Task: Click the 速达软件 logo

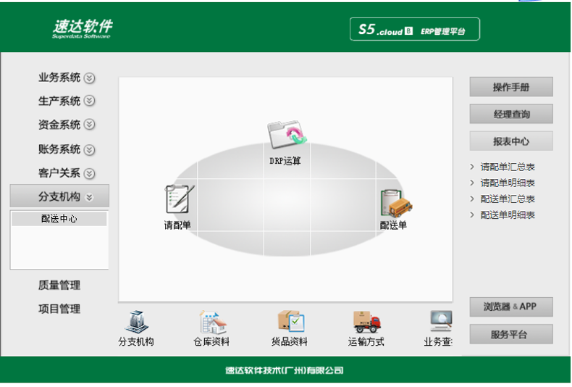Action: 83,28
